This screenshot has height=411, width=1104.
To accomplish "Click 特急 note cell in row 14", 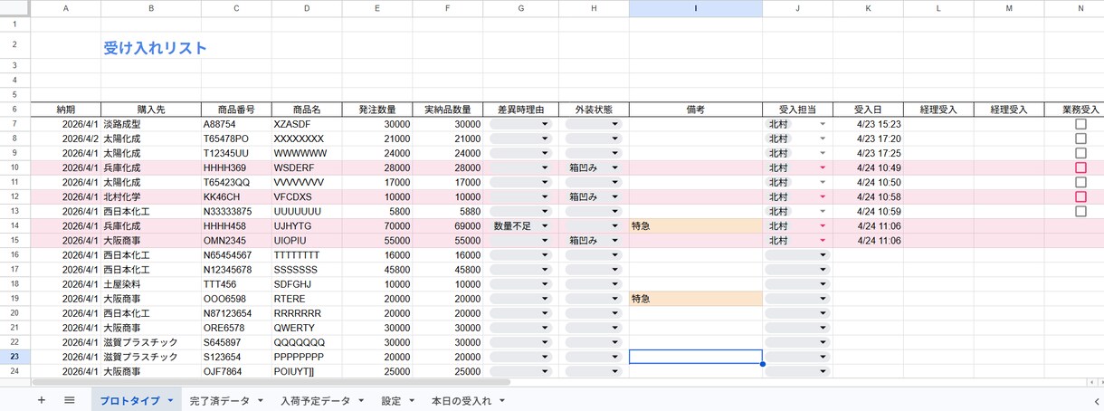I will (695, 225).
